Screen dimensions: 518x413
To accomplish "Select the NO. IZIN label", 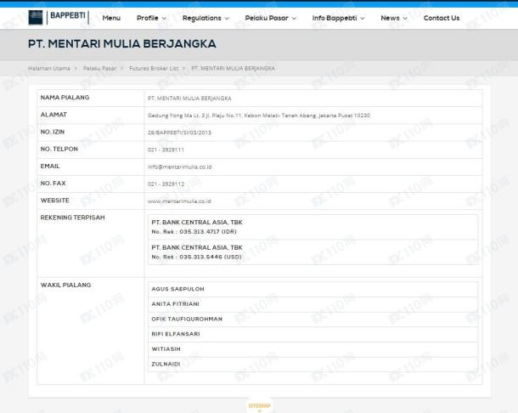I will (x=53, y=132).
